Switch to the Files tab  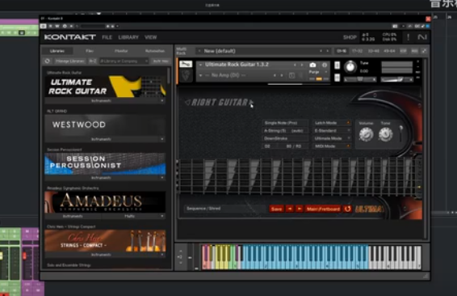(90, 51)
